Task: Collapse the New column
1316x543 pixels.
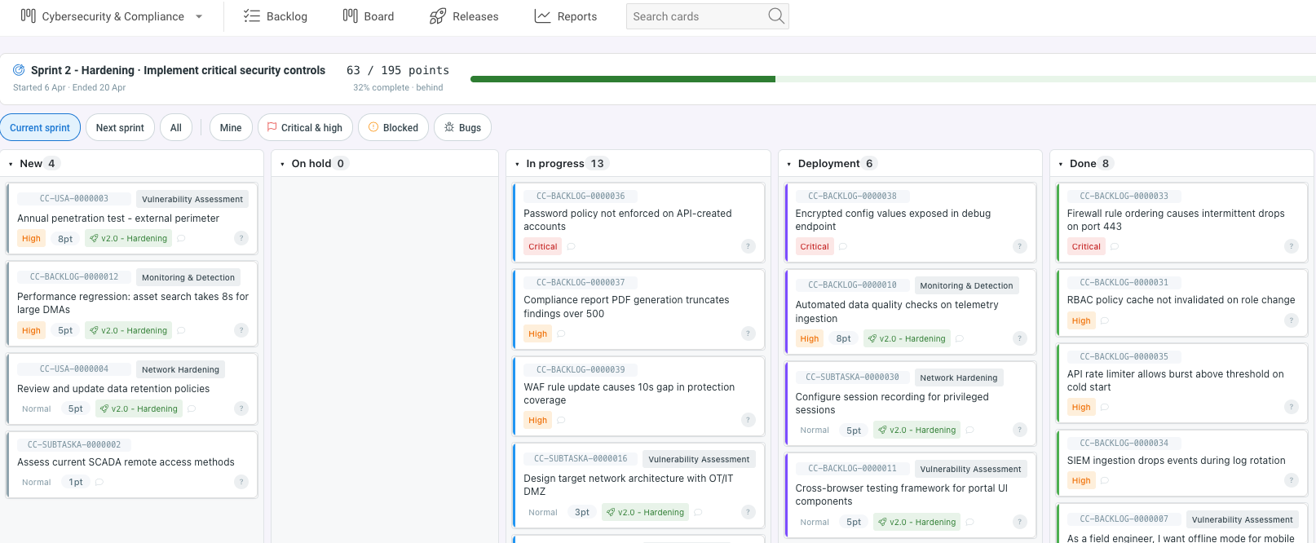Action: point(11,164)
